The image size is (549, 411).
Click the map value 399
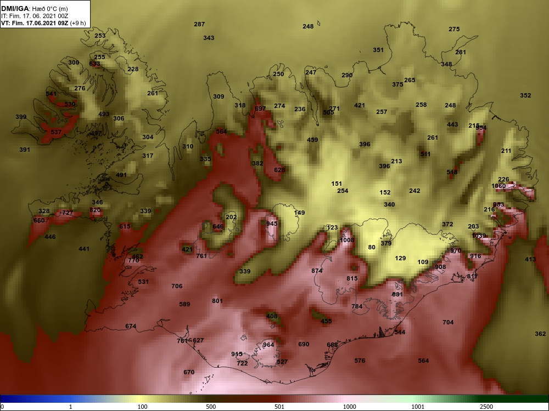coord(21,117)
